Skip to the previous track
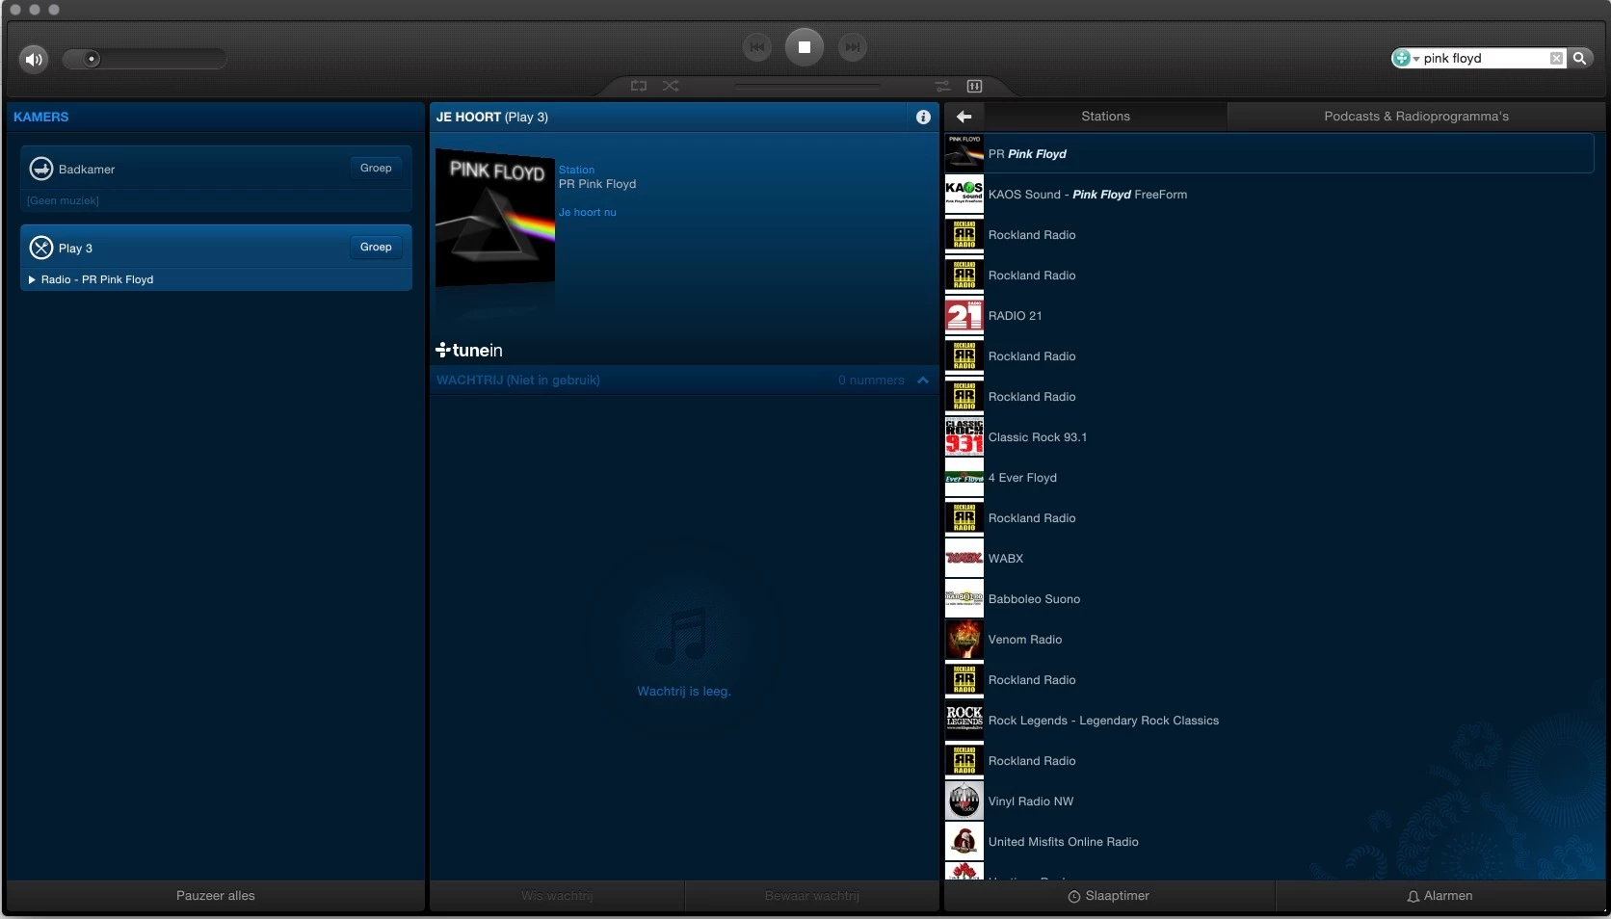 pyautogui.click(x=757, y=46)
